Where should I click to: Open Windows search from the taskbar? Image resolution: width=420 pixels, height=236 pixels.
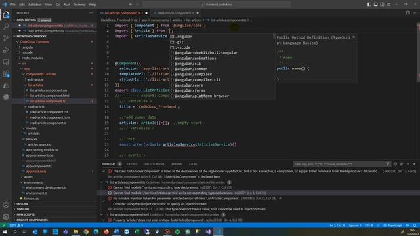point(14,231)
